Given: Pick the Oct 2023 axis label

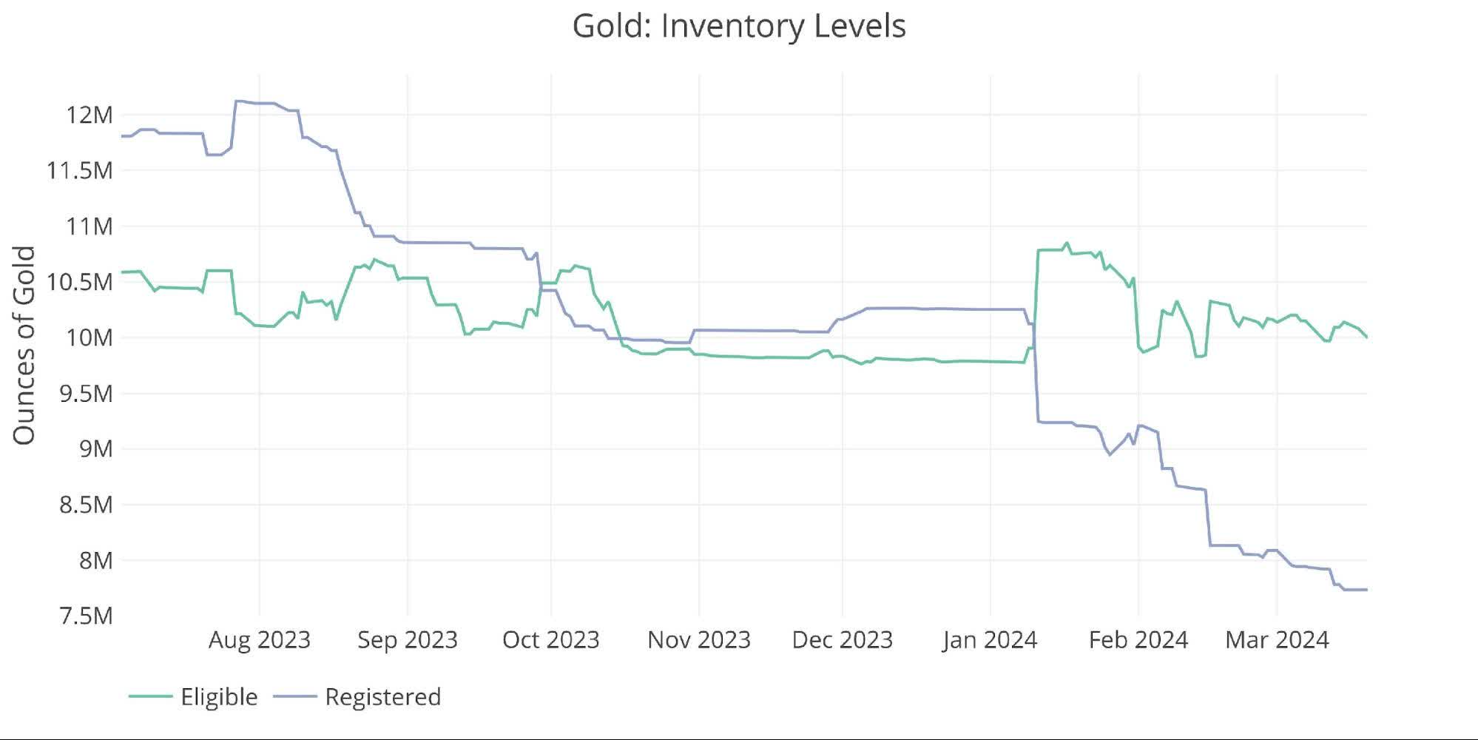Looking at the screenshot, I should click(550, 639).
